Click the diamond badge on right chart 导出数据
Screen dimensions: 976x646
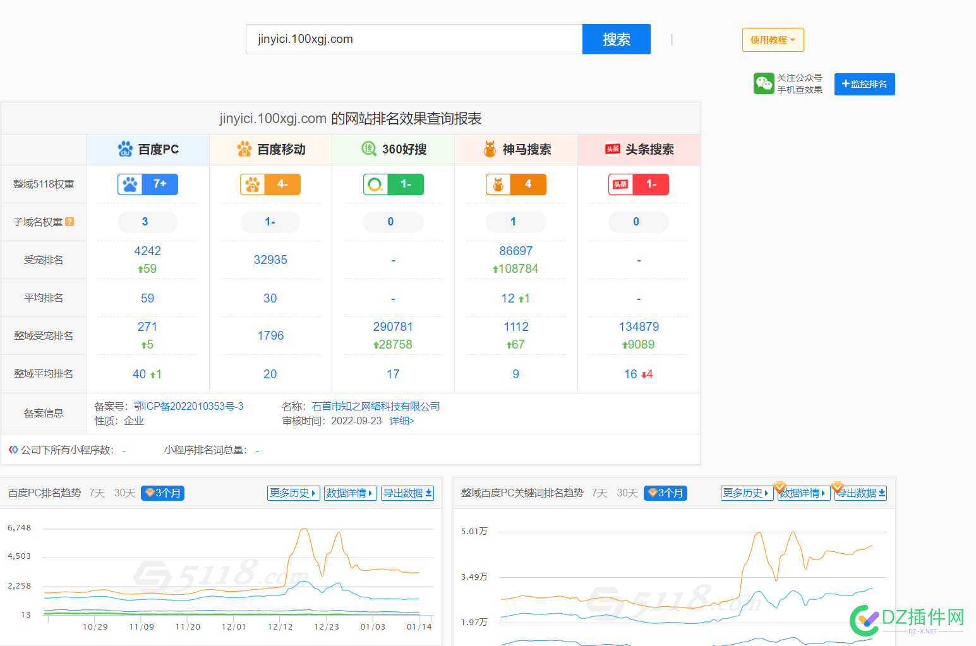click(838, 487)
